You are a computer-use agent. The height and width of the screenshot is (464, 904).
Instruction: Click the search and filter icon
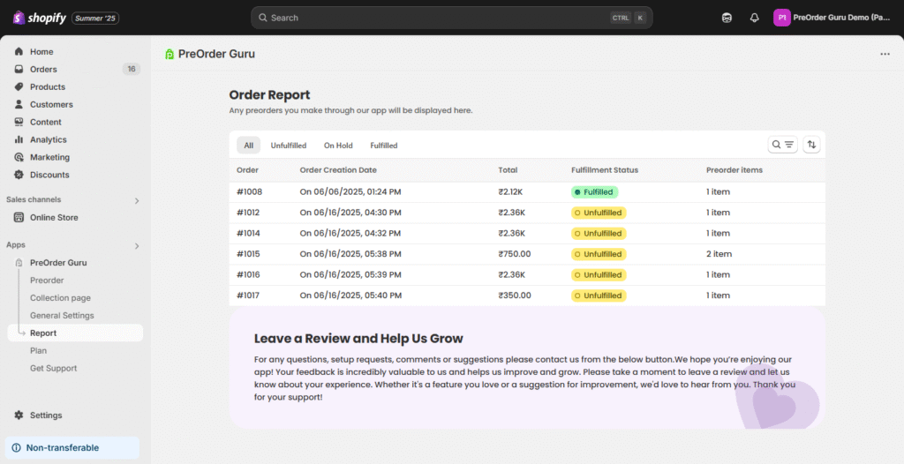point(783,145)
